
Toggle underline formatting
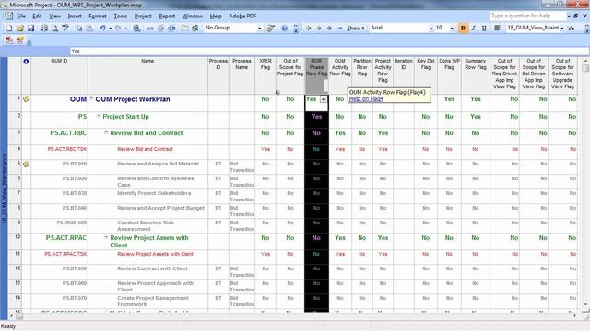484,29
